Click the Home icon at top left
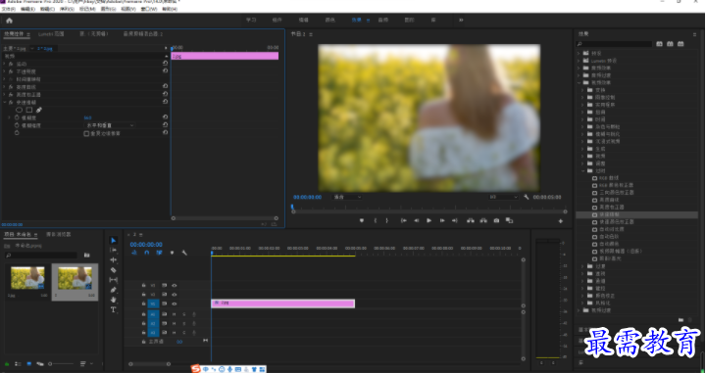706x373 pixels. click(9, 21)
